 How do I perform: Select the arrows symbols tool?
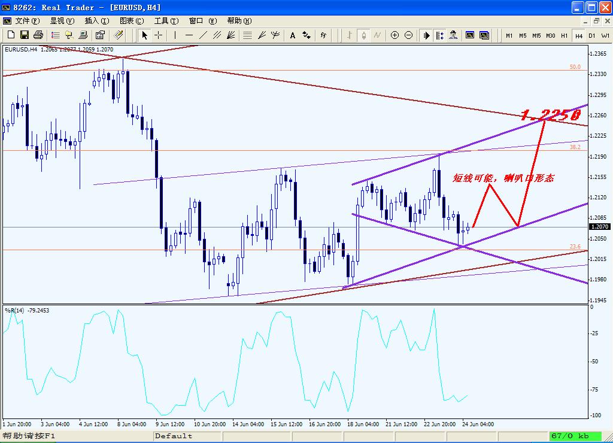coord(306,35)
